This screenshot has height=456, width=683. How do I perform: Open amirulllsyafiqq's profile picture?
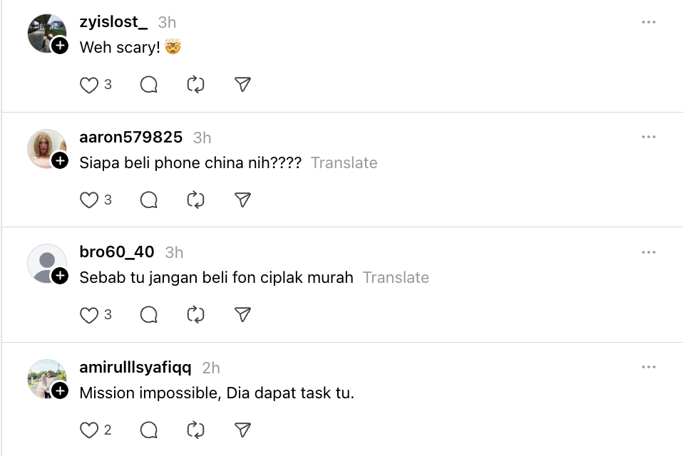point(46,378)
